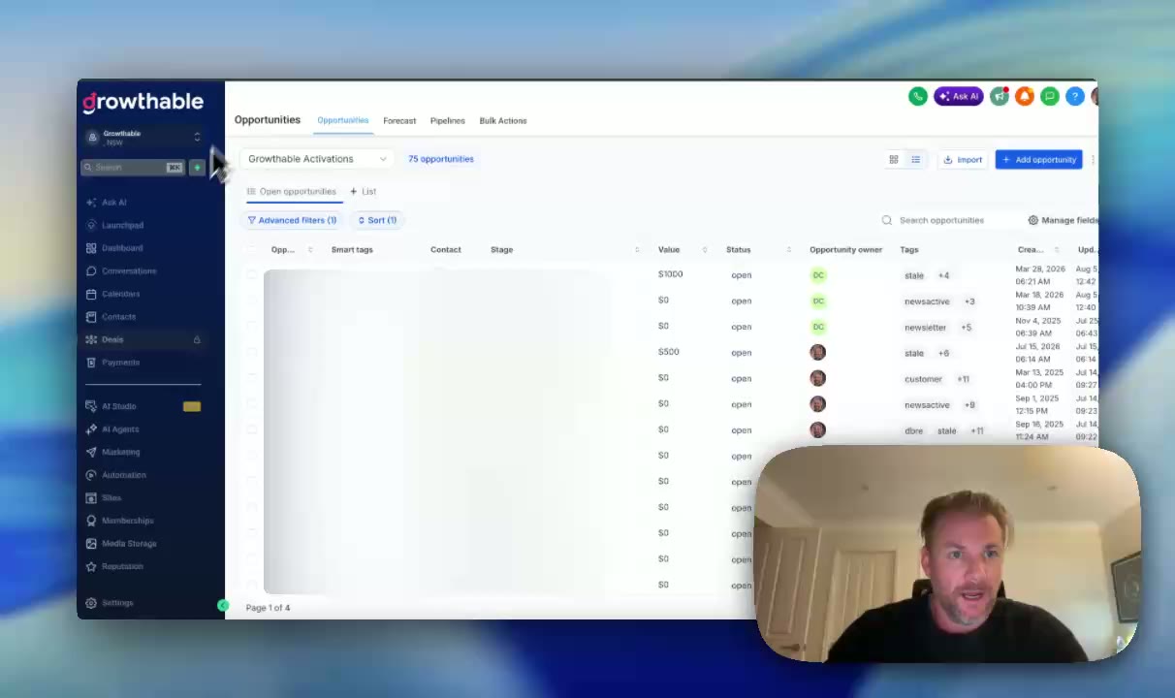The height and width of the screenshot is (698, 1175).
Task: Tick the checkbox for the $500 row
Action: click(x=252, y=352)
